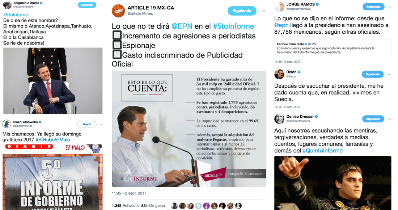Open the #5toInforme hashtag in Article 19 tweet
The image size is (398, 210).
click(233, 26)
